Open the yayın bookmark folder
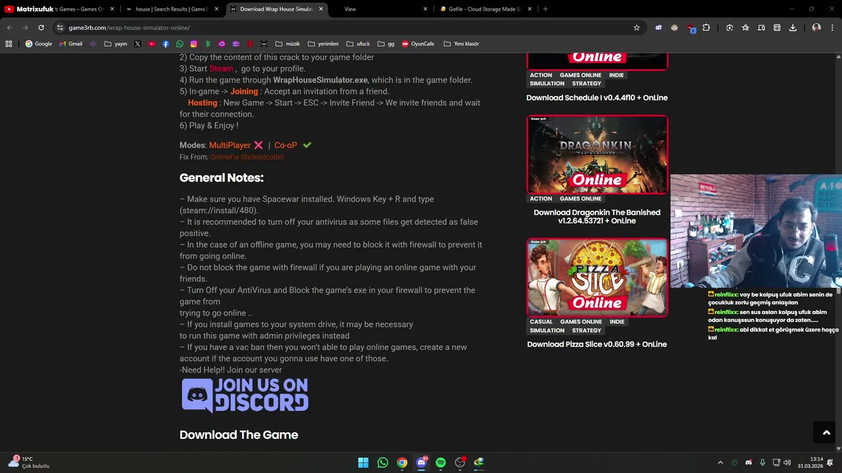Screen dimensions: 842x473 (x=116, y=44)
